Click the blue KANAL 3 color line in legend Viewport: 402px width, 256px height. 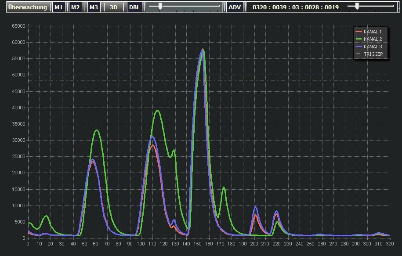(359, 47)
